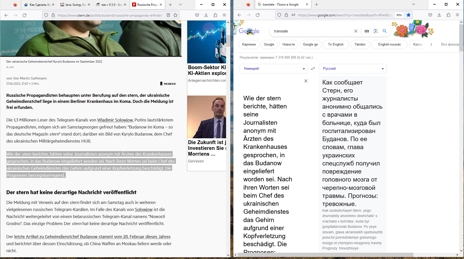Click the Google search magnifier icon
This screenshot has height=259, width=464.
[385, 31]
